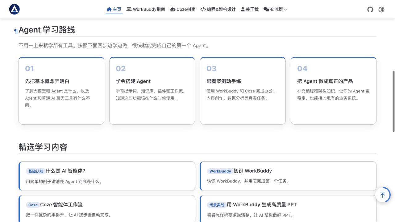Open the 什么是 AI 智能体? card
The width and height of the screenshot is (395, 222).
tap(107, 176)
